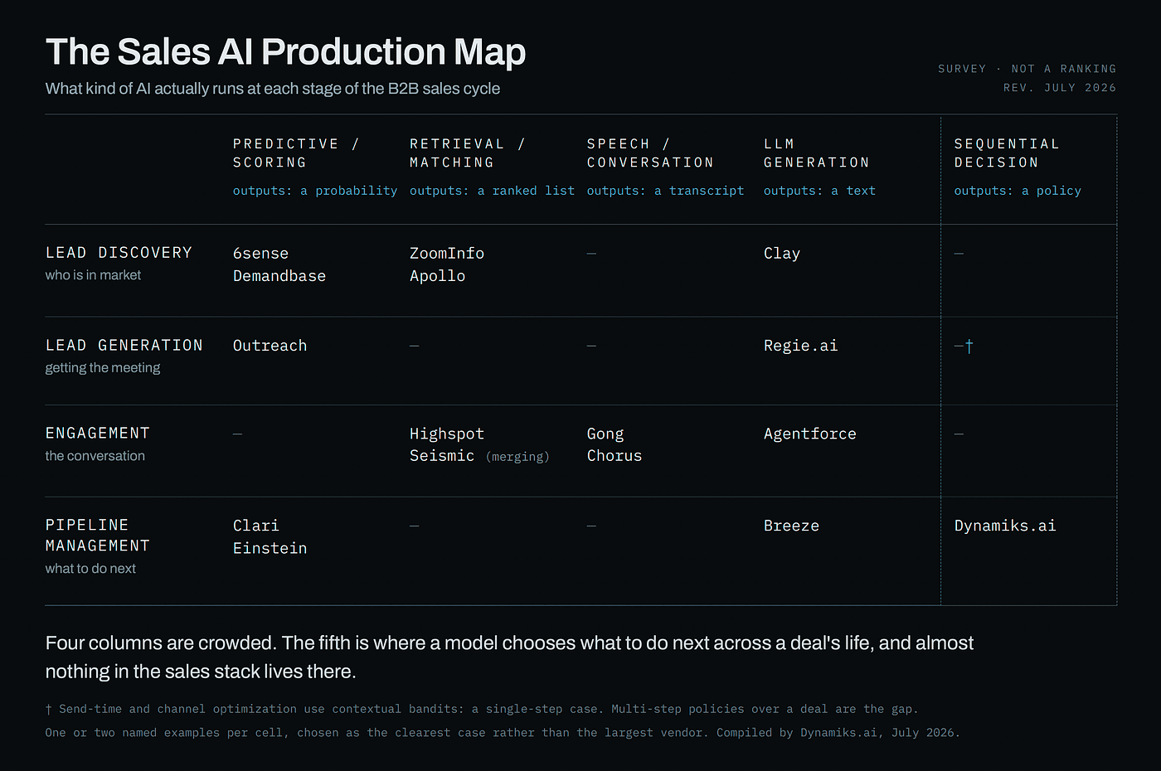
Task: Select the Pipeline Management row label
Action: pyautogui.click(x=98, y=536)
